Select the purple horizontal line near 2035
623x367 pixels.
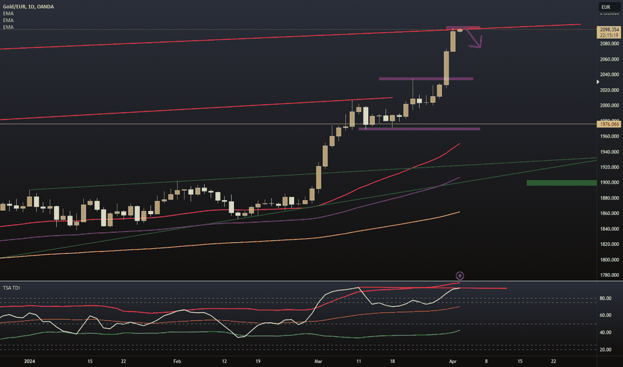pos(426,79)
